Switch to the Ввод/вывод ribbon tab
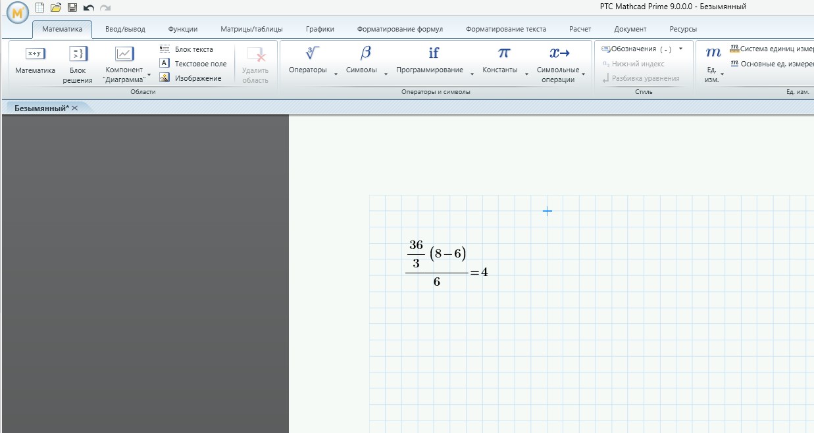Image resolution: width=814 pixels, height=433 pixels. pos(125,29)
